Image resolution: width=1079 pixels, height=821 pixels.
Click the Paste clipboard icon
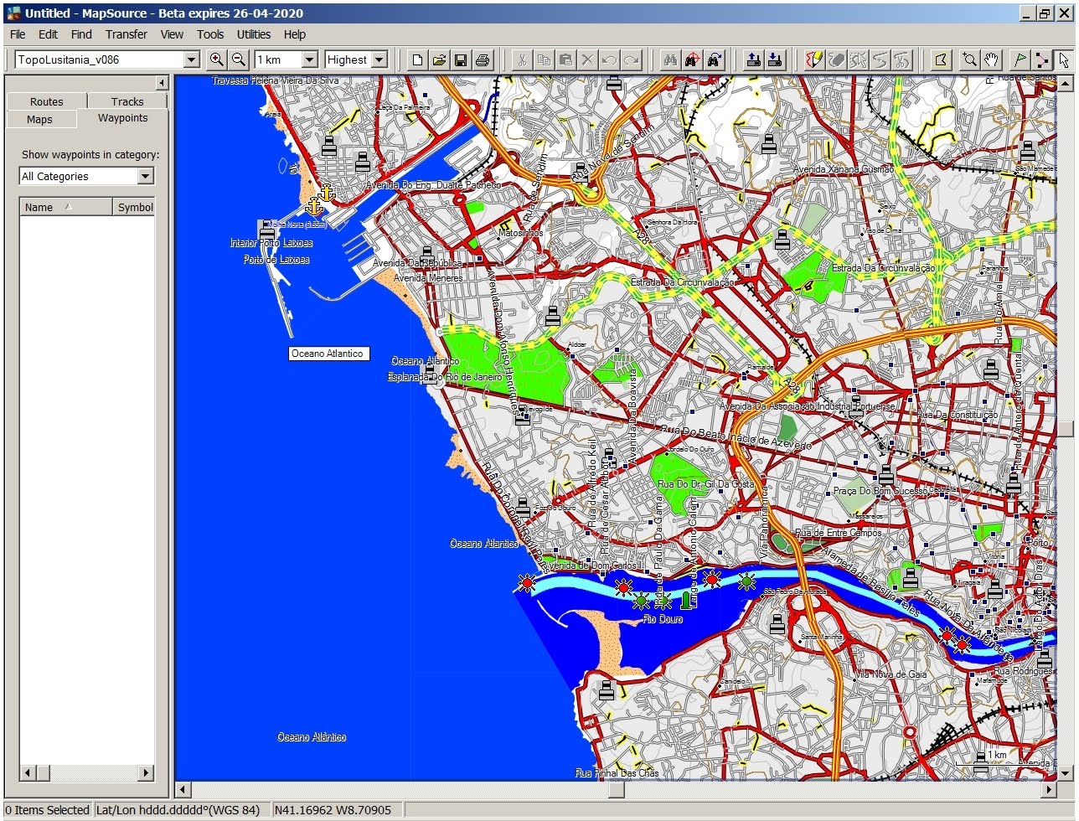[565, 59]
